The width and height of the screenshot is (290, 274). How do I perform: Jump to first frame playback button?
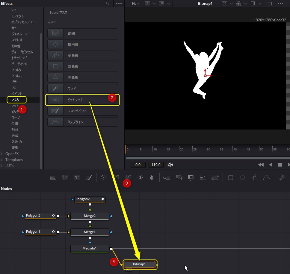point(261,165)
